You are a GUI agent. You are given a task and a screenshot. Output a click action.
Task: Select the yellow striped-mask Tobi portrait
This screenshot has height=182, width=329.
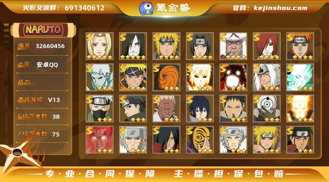point(200,140)
